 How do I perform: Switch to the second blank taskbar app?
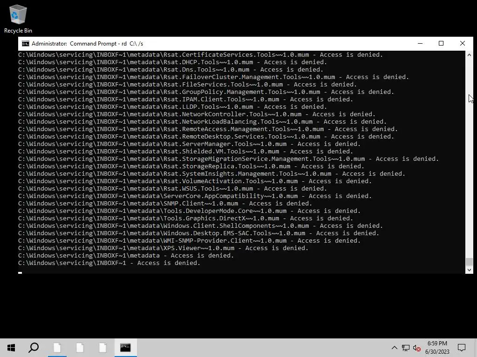[x=80, y=348]
